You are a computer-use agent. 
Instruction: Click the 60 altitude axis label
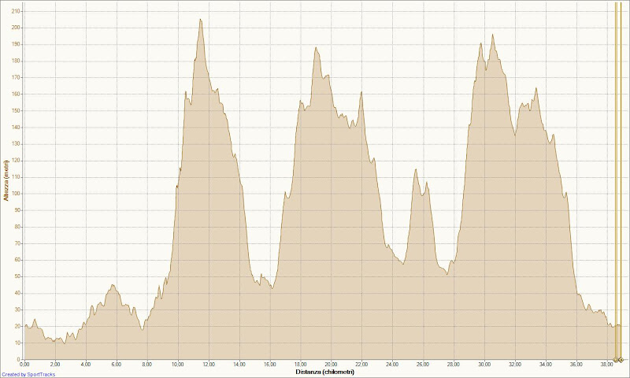17,260
